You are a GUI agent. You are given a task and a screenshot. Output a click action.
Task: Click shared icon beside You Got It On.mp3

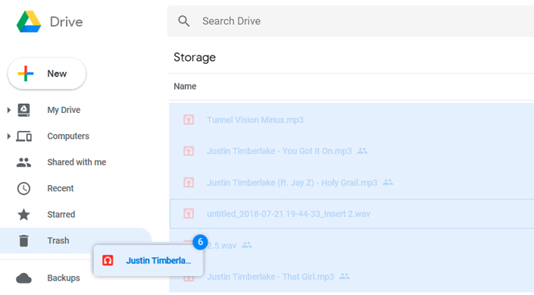pyautogui.click(x=362, y=151)
